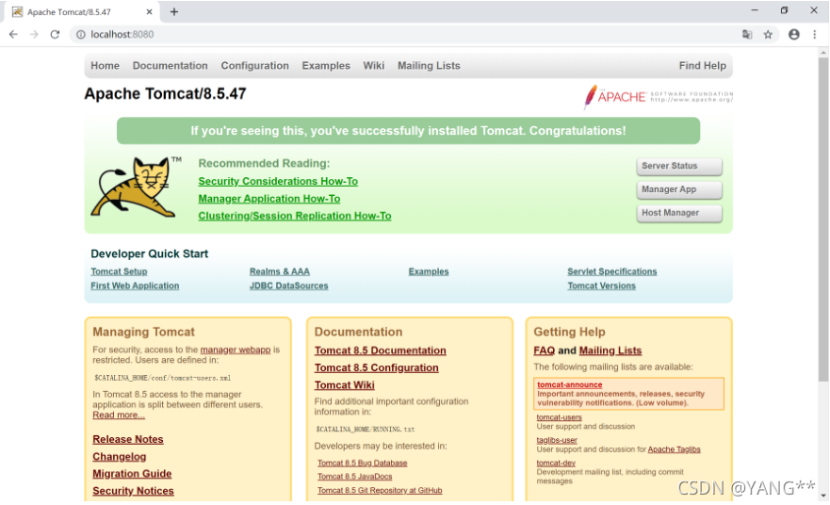Open Clustering/Session Replication How-To link
This screenshot has height=505, width=830.
pyautogui.click(x=295, y=216)
